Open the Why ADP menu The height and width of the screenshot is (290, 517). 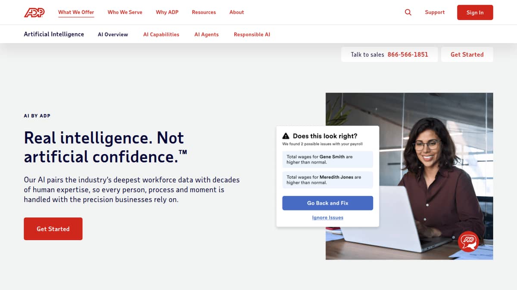point(167,12)
